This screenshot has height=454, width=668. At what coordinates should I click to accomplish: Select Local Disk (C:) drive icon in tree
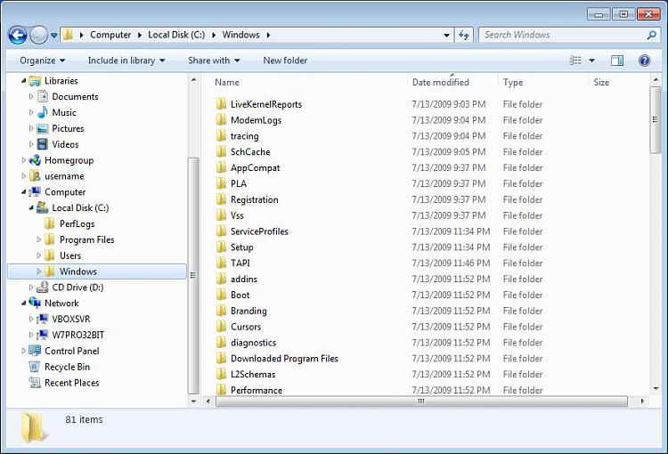tap(42, 207)
